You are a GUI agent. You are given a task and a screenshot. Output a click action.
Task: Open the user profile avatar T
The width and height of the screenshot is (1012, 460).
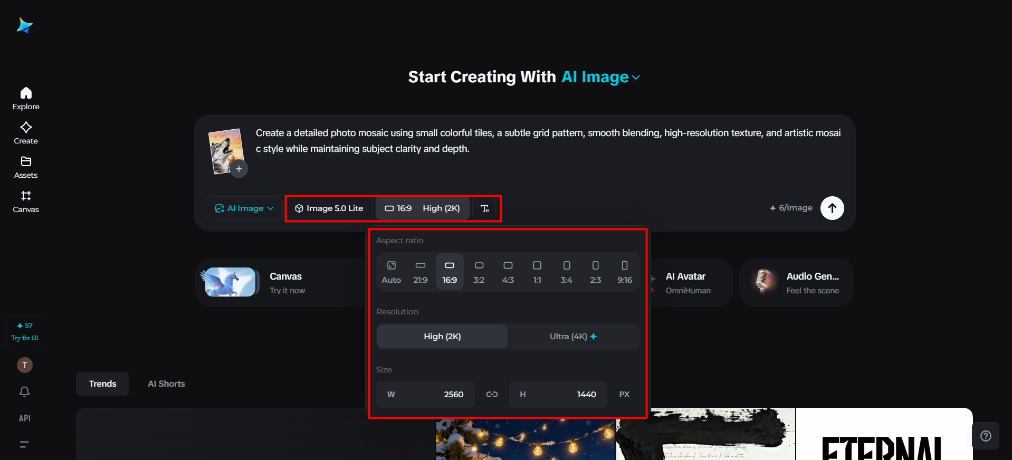coord(25,365)
